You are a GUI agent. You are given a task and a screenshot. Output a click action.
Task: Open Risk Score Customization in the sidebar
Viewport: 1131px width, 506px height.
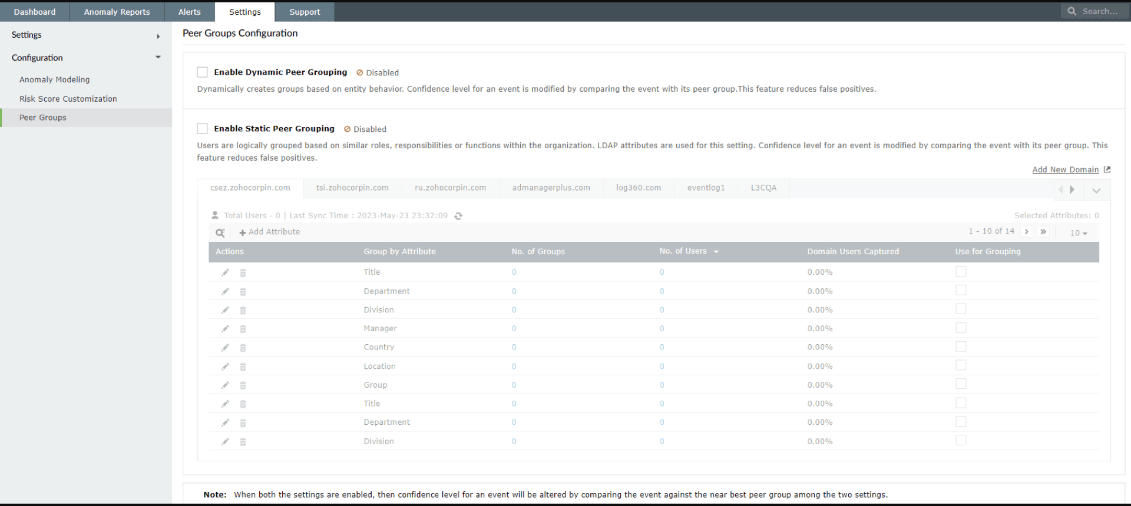coord(68,99)
